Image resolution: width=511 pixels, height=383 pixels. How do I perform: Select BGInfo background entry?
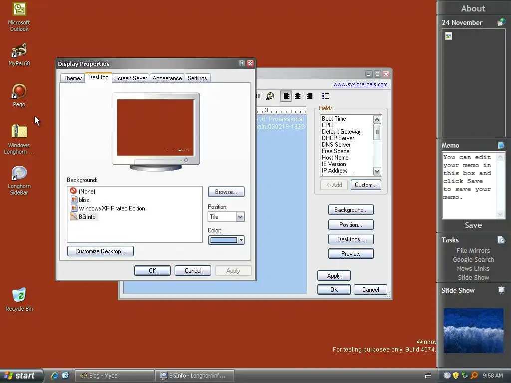click(83, 216)
